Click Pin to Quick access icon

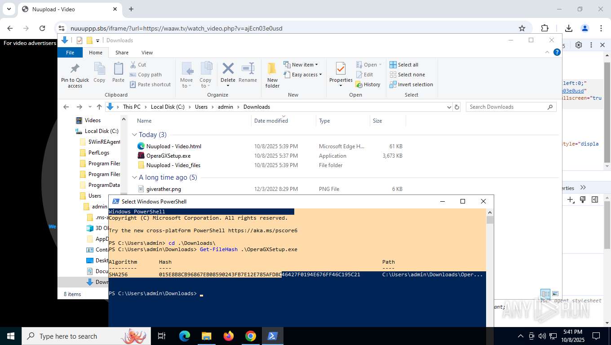coord(75,75)
